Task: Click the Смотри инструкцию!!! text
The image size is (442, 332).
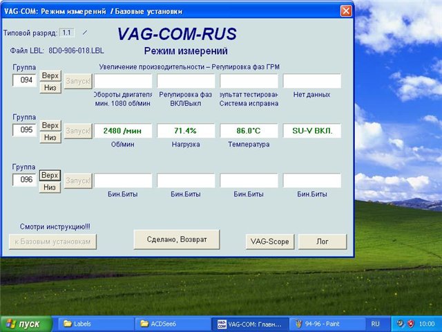Action: tap(55, 226)
